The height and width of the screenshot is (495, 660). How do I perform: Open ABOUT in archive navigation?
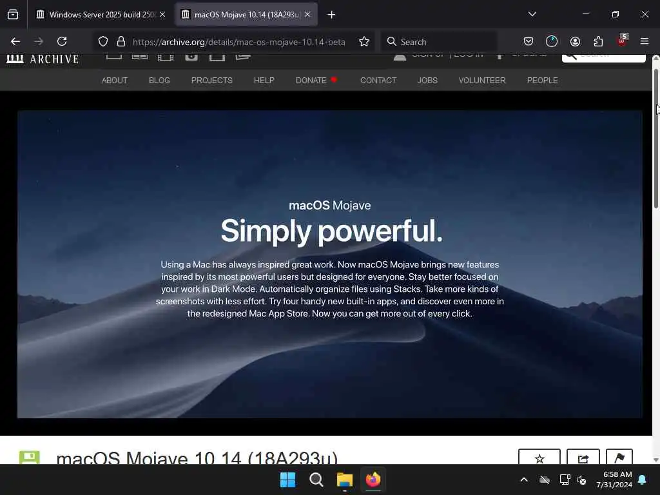coord(115,81)
